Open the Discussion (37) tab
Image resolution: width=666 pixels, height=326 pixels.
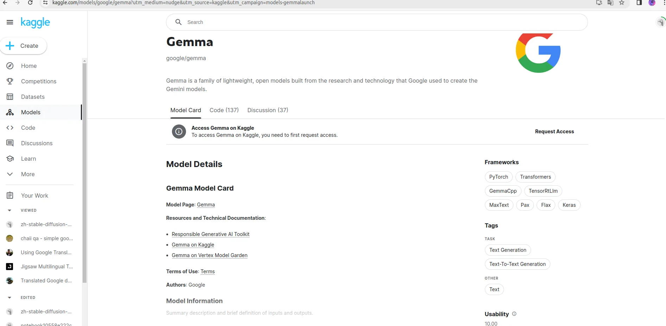[268, 110]
